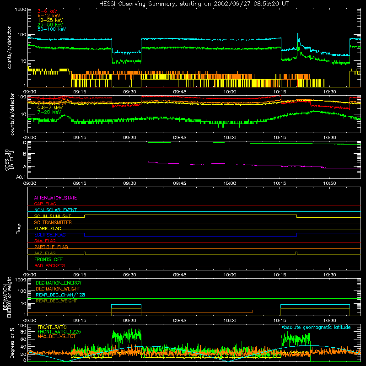Select the SC_TRANSMITTER flag label
Screen dimensions: 366x366
tap(53, 222)
